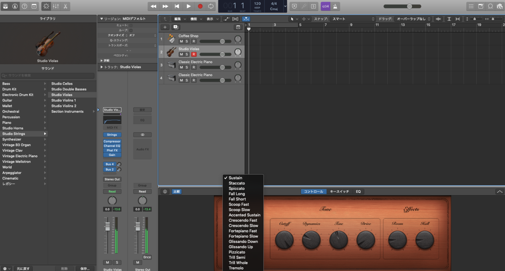
Task: Open the Smart Controls inspector info button
Action: pyautogui.click(x=165, y=191)
